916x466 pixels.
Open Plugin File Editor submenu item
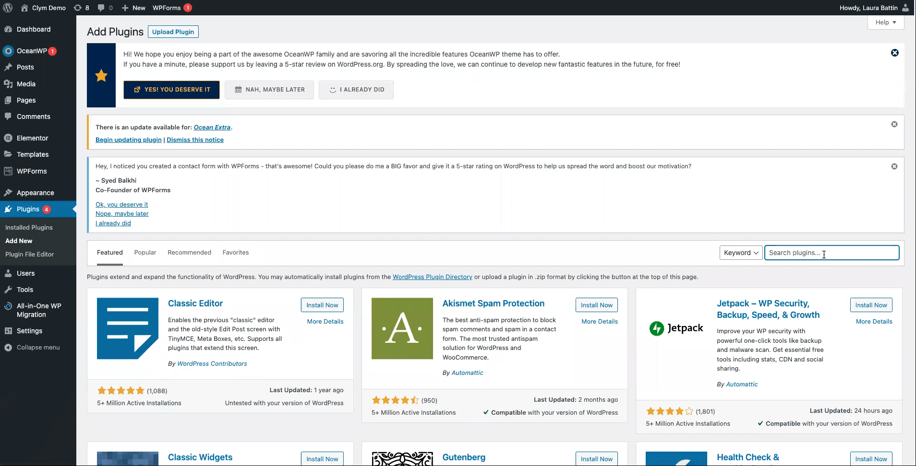point(29,255)
